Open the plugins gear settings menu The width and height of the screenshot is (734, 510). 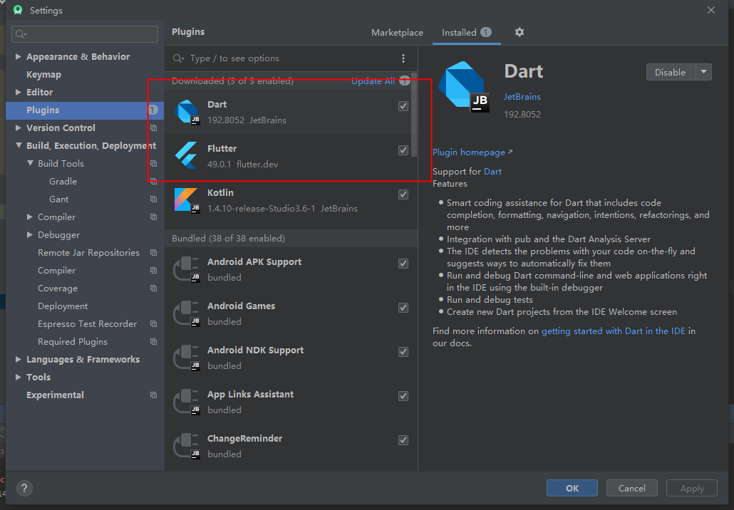[519, 32]
